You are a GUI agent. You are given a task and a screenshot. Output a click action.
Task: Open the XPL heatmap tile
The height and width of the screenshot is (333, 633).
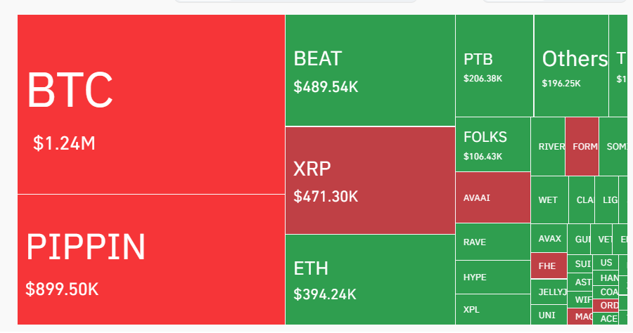492,309
